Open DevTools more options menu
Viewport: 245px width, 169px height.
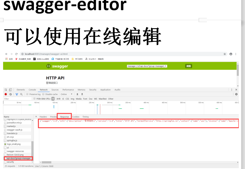pos(232,90)
